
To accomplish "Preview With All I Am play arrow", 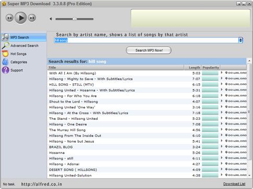I will [x=222, y=73].
